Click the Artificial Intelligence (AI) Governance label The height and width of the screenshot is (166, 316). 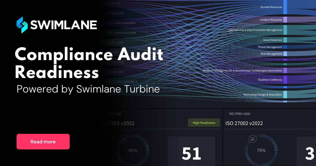coord(243,71)
